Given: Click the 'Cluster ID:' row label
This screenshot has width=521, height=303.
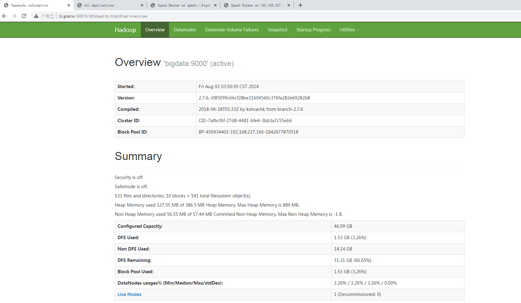Looking at the screenshot, I should point(129,121).
